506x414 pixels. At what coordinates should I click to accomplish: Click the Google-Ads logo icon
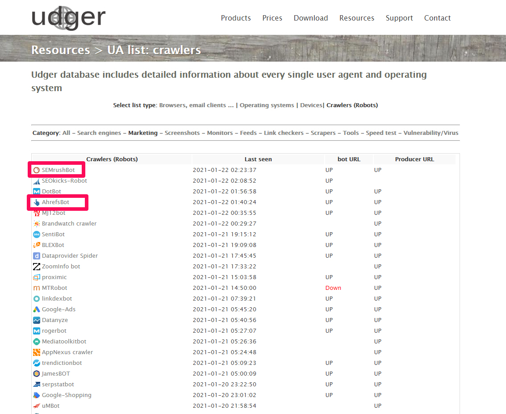(37, 309)
